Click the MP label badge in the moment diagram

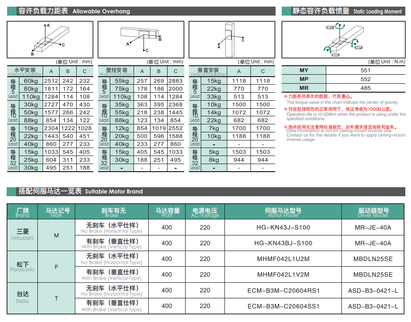[x=358, y=48]
